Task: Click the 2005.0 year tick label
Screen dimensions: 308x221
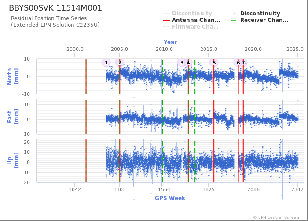Action: [x=119, y=49]
